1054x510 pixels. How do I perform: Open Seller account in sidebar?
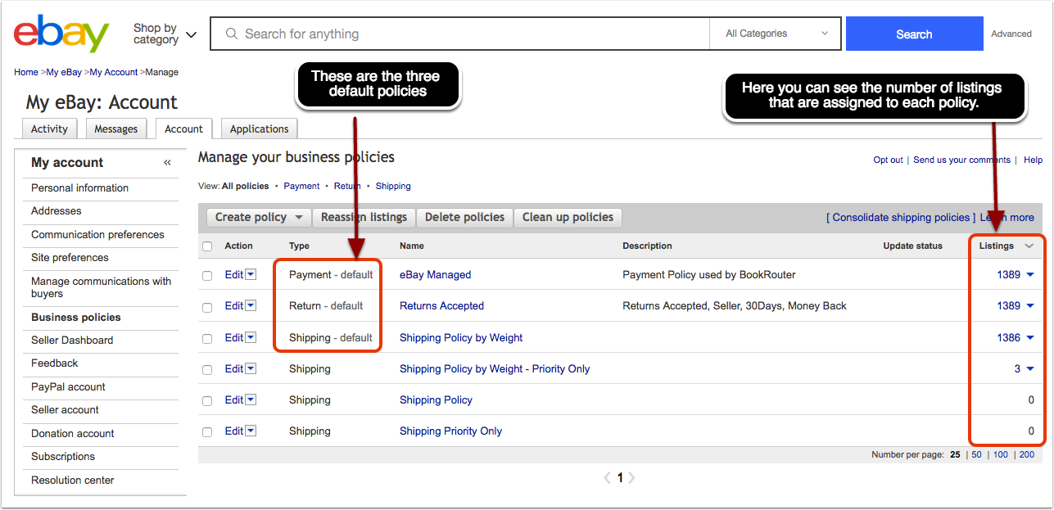pos(65,409)
